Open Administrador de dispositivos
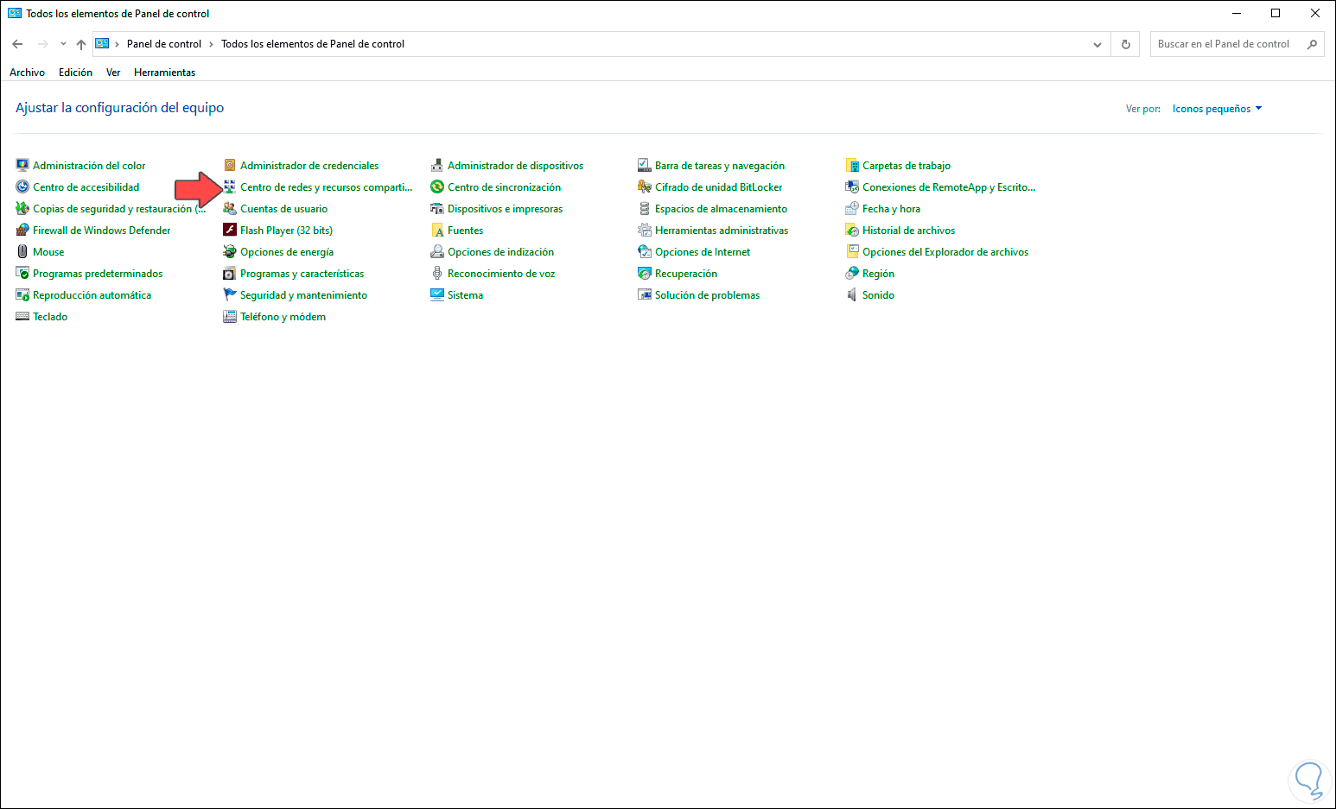The width and height of the screenshot is (1336, 809). tap(515, 165)
